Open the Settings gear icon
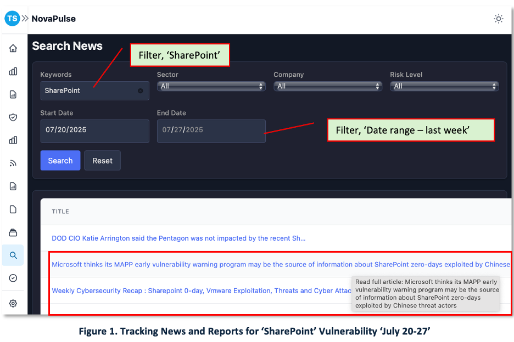 coord(13,304)
